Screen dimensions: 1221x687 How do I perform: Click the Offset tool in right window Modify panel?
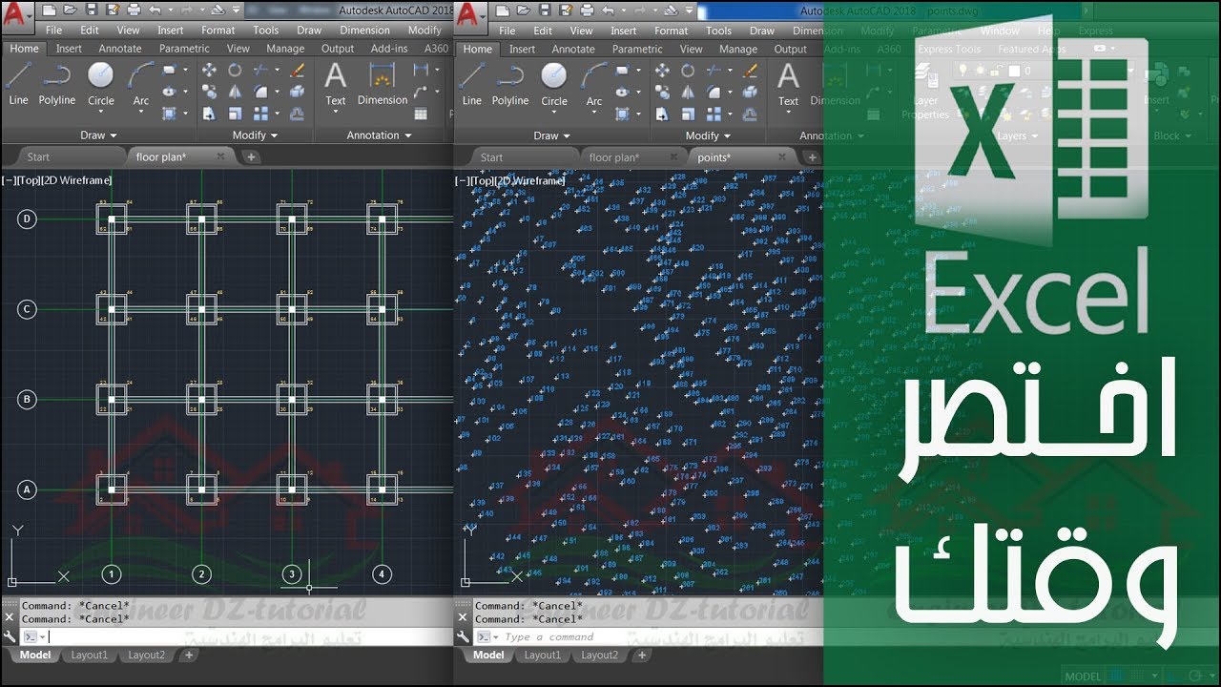coord(750,114)
